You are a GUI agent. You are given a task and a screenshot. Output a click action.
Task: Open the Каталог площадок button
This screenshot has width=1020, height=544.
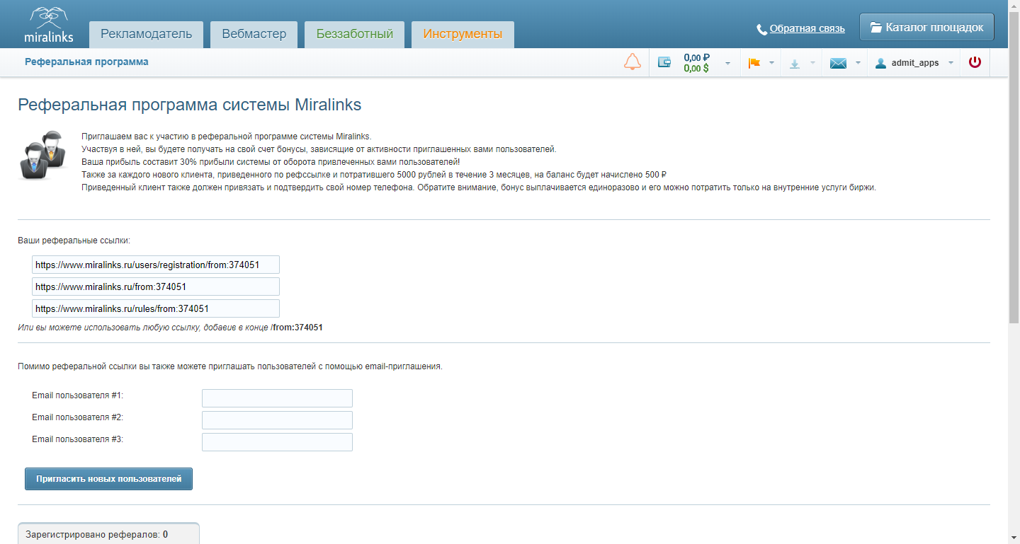coord(926,28)
